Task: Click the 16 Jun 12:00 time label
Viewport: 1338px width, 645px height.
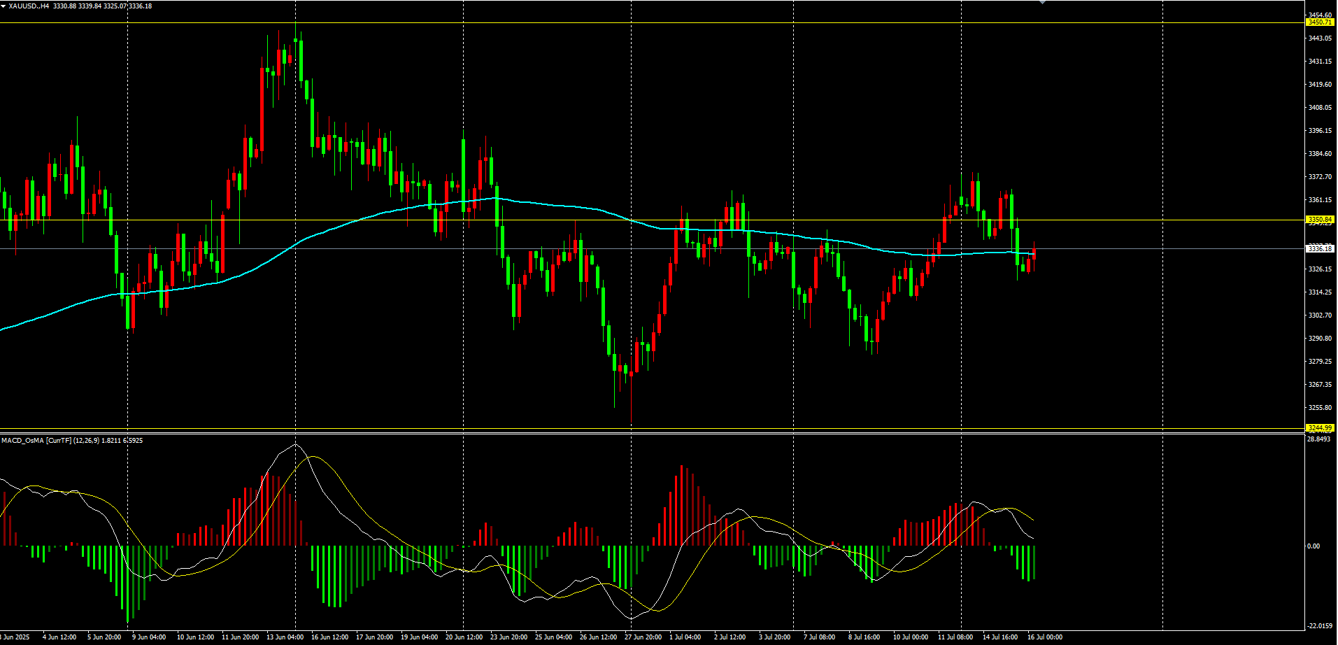Action: tap(329, 637)
